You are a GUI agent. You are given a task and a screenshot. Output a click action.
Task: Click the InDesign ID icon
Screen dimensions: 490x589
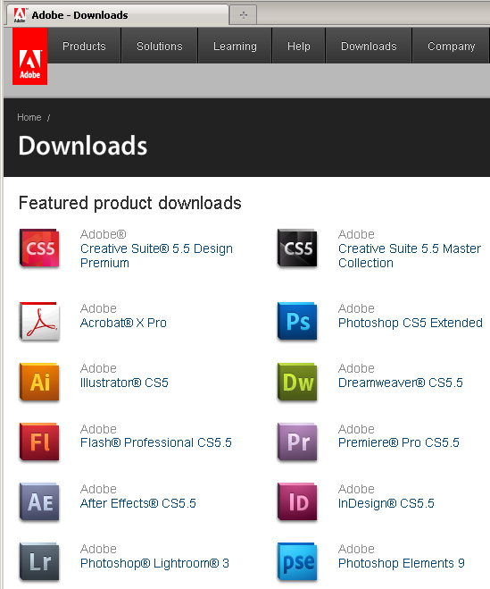297,502
